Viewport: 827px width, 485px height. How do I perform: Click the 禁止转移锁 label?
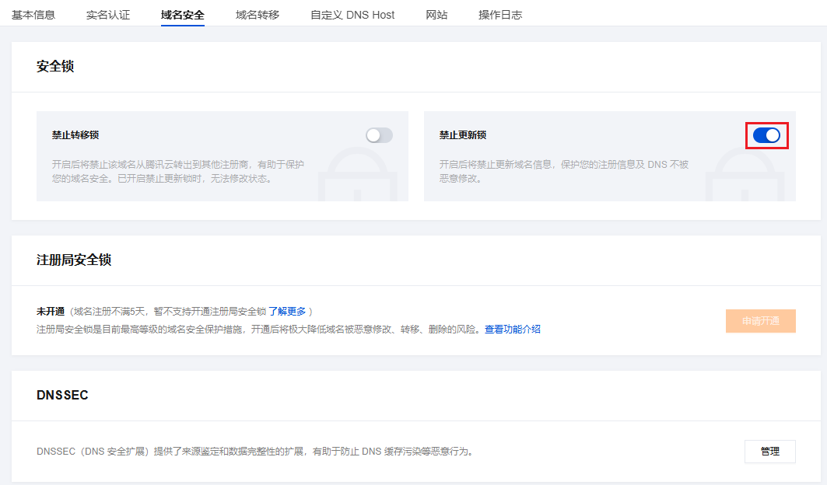(x=75, y=135)
